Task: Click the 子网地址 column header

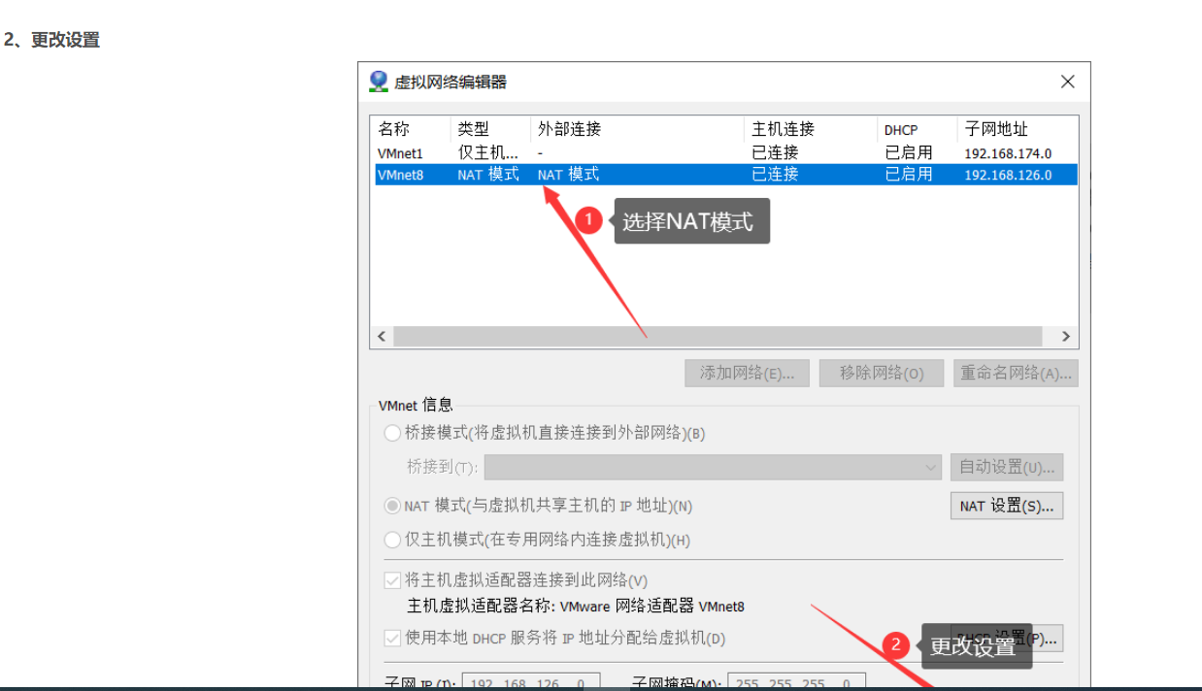Action: [x=996, y=129]
